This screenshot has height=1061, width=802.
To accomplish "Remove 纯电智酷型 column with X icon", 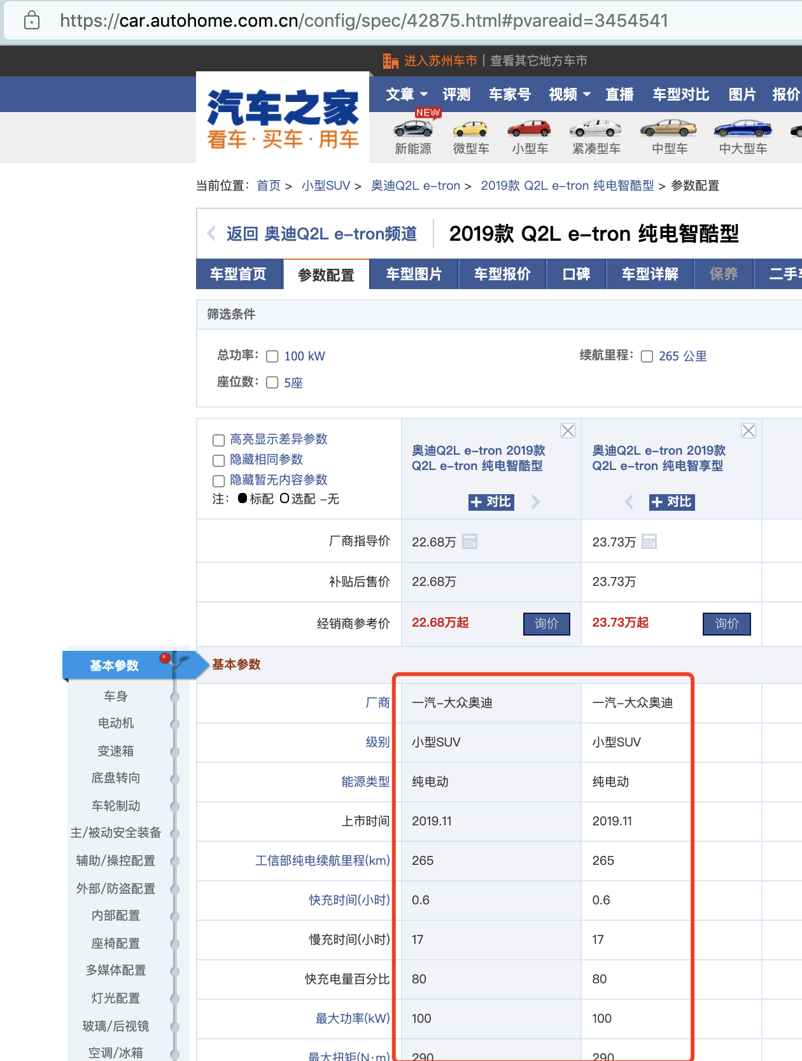I will click(568, 431).
